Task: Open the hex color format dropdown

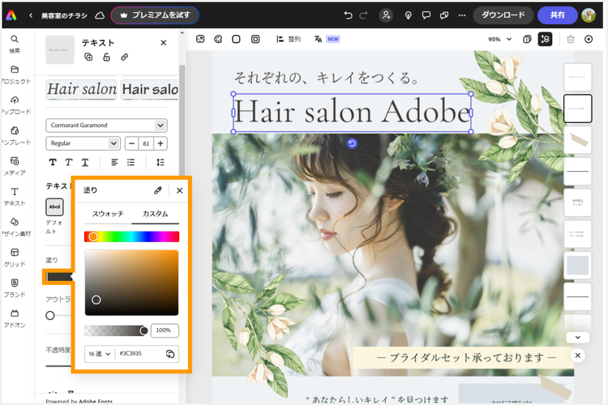Action: (99, 354)
